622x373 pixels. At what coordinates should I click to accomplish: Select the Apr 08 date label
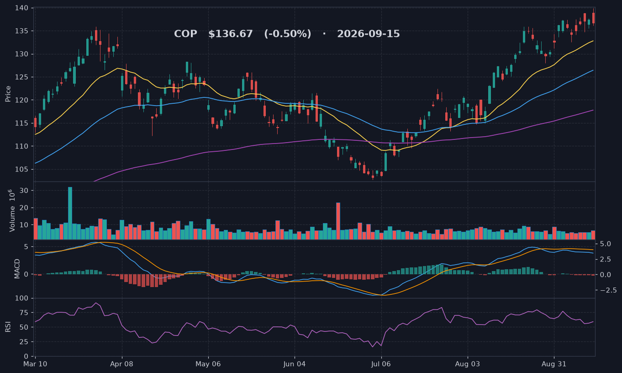tap(122, 364)
